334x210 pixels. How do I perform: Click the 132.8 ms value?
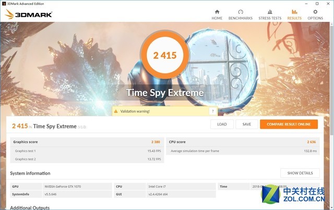311,151
